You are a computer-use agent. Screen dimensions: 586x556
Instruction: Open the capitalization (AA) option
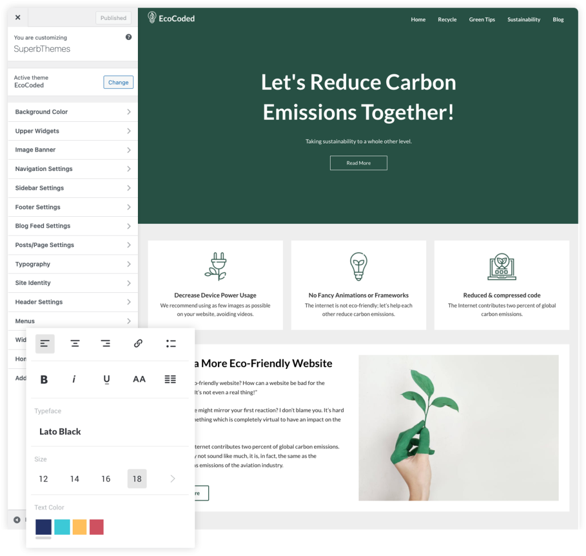139,379
